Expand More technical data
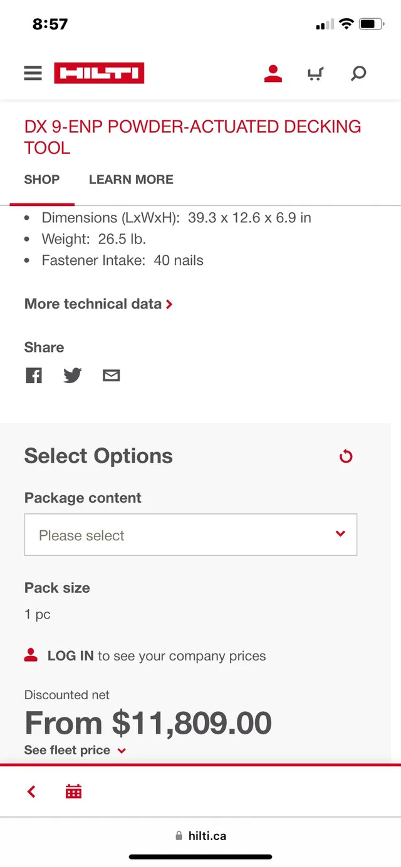 point(98,304)
